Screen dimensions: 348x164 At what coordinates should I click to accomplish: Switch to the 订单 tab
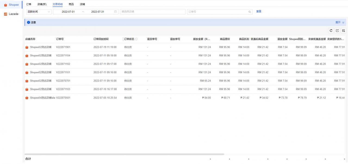29,4
